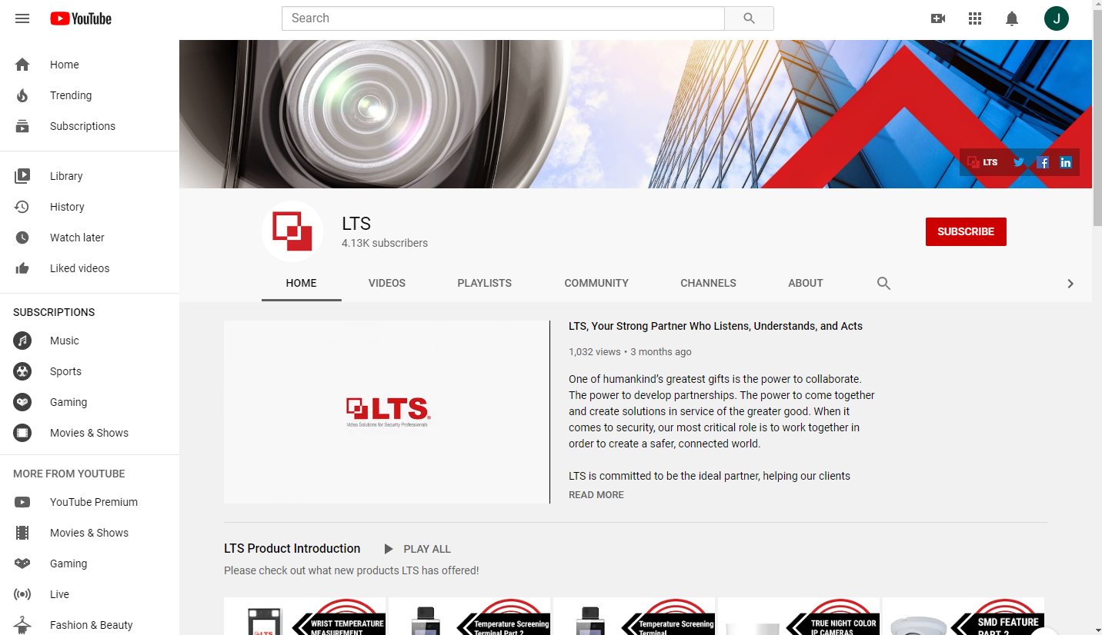
Task: Open notifications via the bell icon
Action: pos(1012,18)
